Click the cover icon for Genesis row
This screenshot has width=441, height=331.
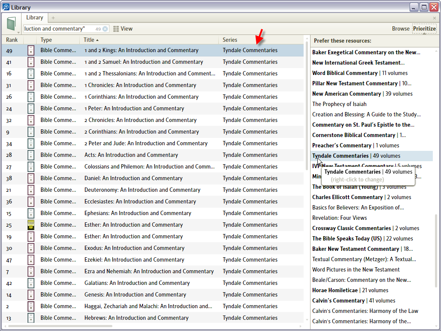(31, 295)
